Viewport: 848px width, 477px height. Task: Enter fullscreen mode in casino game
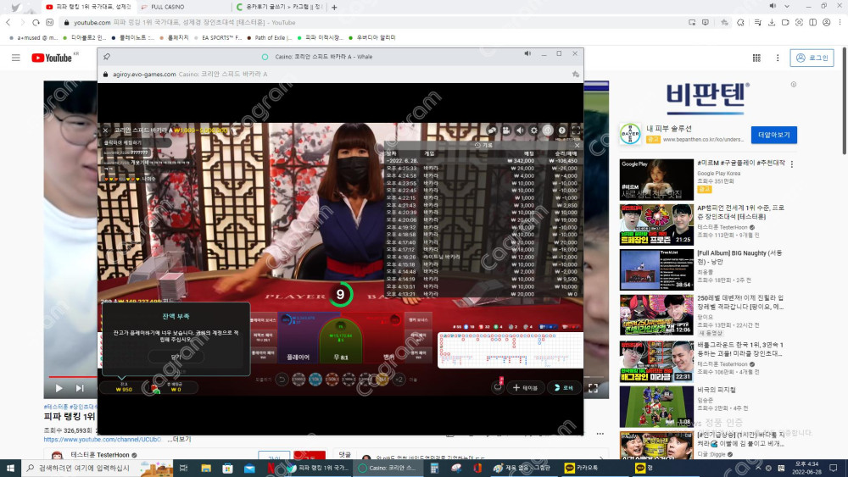pyautogui.click(x=576, y=130)
